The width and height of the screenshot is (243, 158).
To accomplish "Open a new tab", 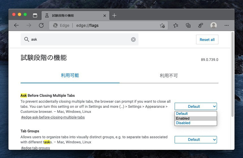I will (114, 16).
